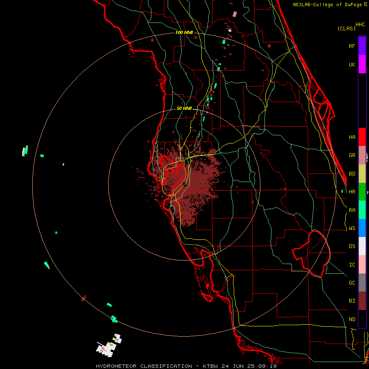The width and height of the screenshot is (369, 369).
Task: Click the GR legend label
Action: point(352,155)
